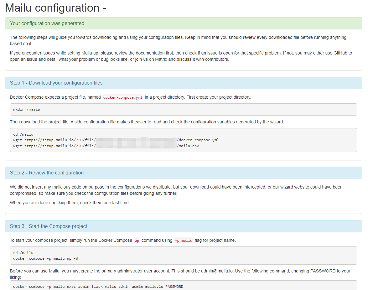Image resolution: width=368 pixels, height=290 pixels.
Task: Click the paragraph 'Before you can use Mailu'
Action: click(180, 274)
